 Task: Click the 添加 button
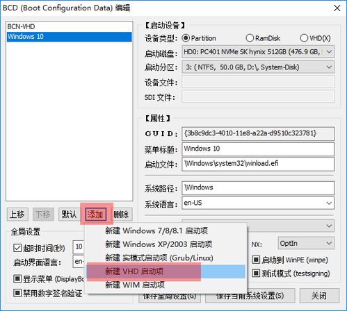(x=95, y=215)
